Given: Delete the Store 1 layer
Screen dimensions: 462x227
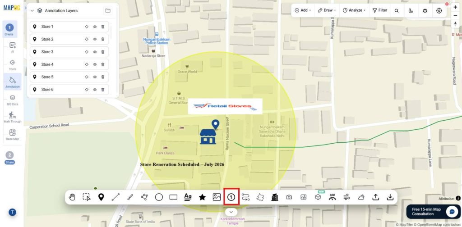Looking at the screenshot, I should (103, 27).
